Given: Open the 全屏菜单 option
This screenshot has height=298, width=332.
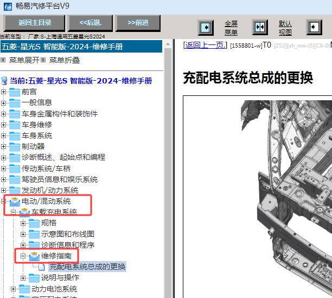Looking at the screenshot, I should [x=231, y=28].
